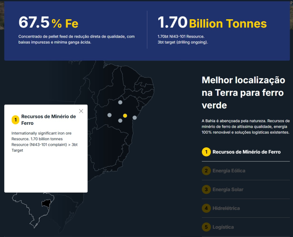Click the black highlighted state on the map
Image resolution: width=293 pixels, height=237 pixels.
[x=46, y=204]
